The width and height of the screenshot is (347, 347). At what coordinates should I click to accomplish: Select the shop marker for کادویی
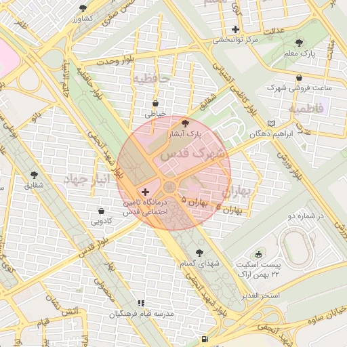(102, 211)
